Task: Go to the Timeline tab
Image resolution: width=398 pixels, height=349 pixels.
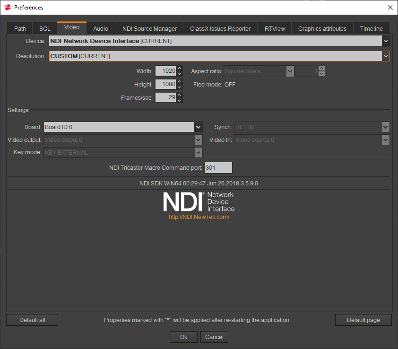Action: point(371,28)
